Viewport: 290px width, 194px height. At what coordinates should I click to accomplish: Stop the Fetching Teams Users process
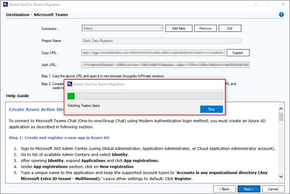tap(211, 109)
